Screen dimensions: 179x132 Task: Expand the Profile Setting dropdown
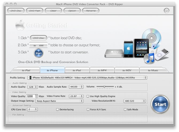87,78
